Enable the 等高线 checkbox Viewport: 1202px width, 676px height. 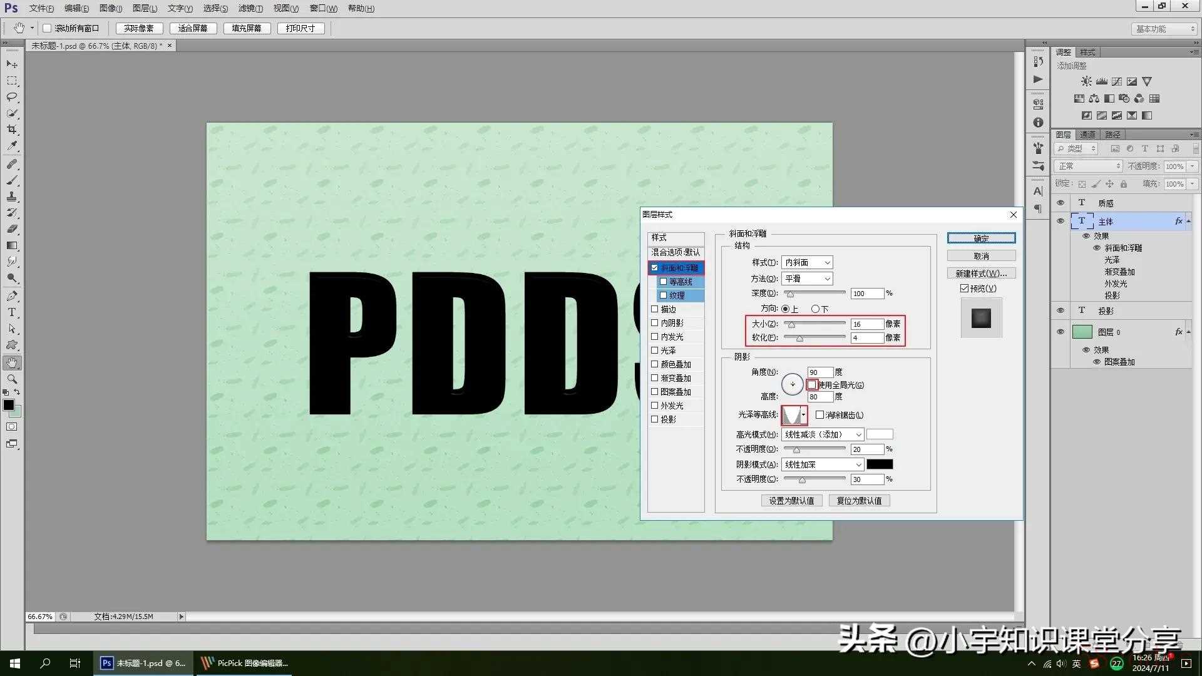tap(664, 282)
